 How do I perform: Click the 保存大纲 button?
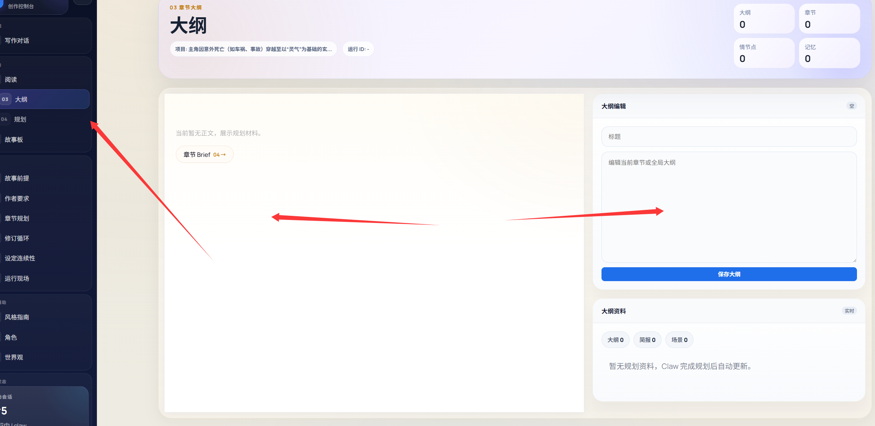coord(729,274)
